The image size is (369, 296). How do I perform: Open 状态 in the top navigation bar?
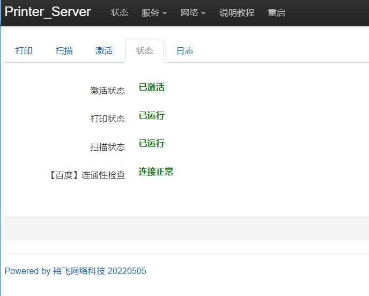(120, 13)
